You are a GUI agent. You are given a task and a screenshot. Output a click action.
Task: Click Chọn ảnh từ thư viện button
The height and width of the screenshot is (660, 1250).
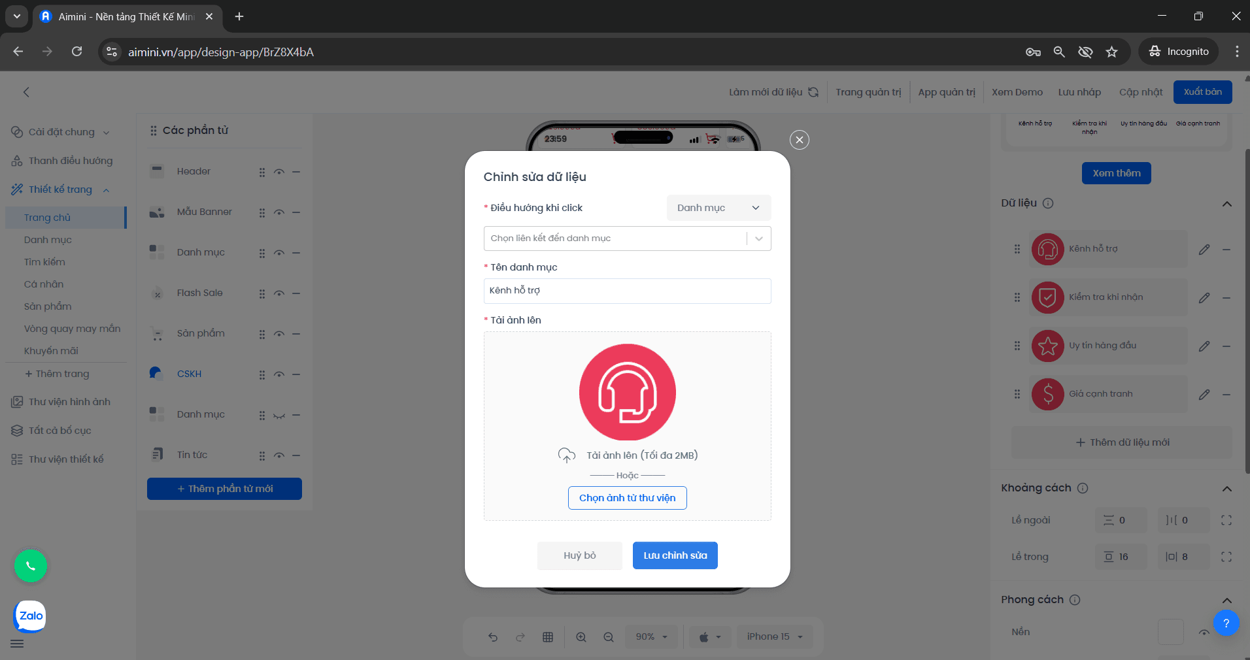pyautogui.click(x=627, y=498)
